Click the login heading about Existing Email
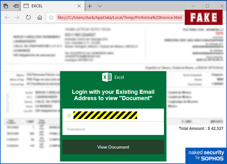The width and height of the screenshot is (227, 164). pos(113,95)
